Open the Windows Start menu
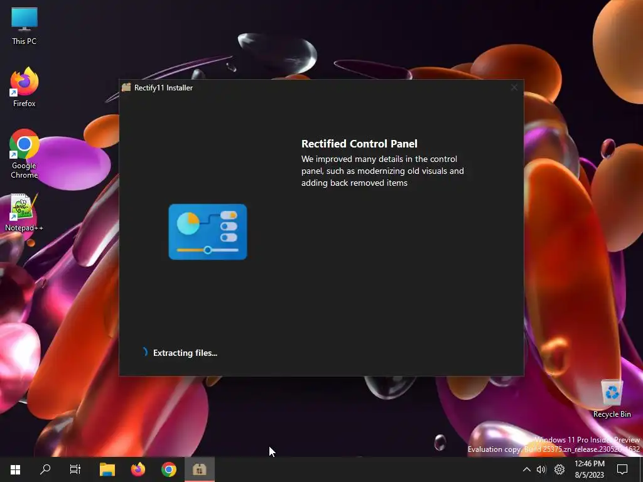This screenshot has height=482, width=643. pos(15,469)
